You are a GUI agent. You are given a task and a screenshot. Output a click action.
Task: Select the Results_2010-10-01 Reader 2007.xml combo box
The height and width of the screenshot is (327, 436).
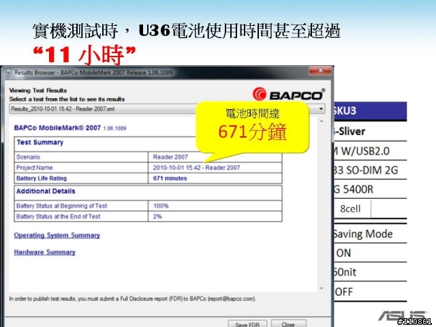point(167,109)
